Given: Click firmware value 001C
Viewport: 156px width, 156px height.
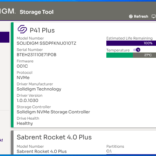Looking at the screenshot, I should click(22, 66).
